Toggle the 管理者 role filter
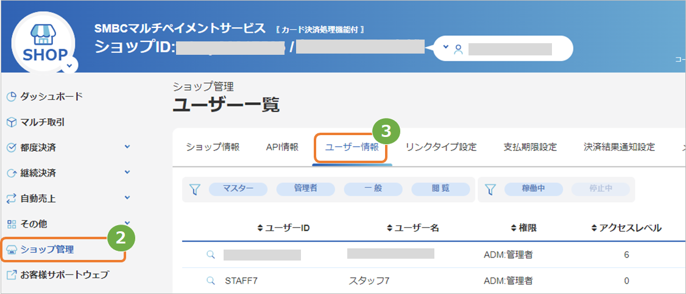This screenshot has height=294, width=686. click(x=306, y=189)
